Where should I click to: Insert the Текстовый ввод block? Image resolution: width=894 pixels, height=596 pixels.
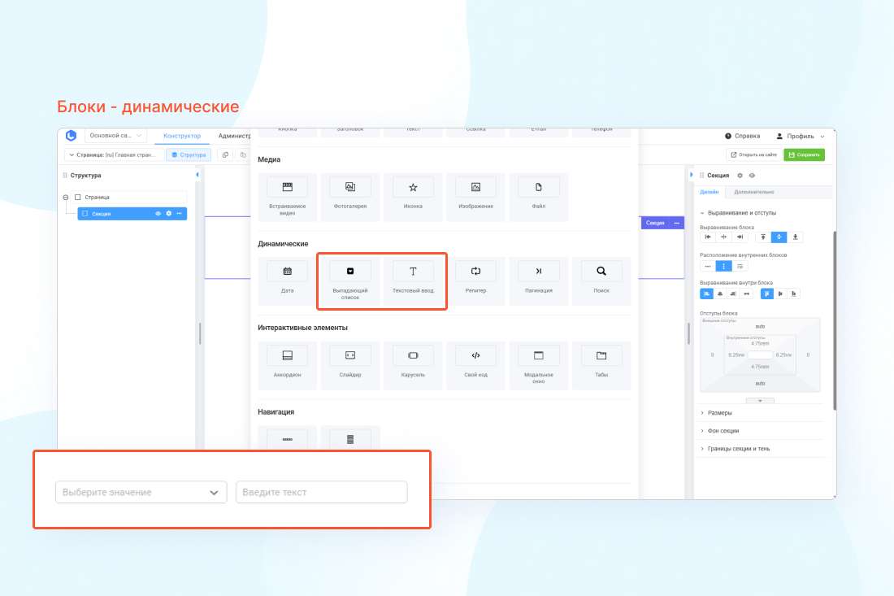(x=413, y=281)
